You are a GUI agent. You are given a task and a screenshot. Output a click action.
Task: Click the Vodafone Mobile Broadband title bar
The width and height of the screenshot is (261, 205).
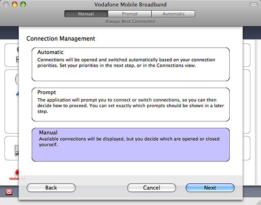pyautogui.click(x=130, y=5)
